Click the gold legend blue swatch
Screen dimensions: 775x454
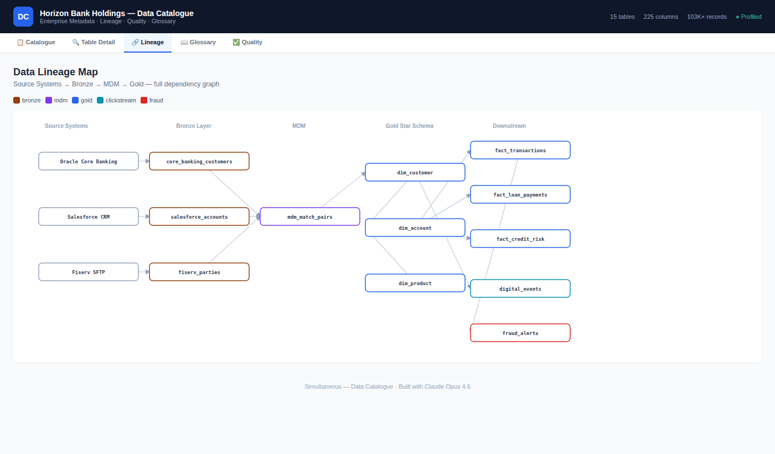tap(75, 100)
